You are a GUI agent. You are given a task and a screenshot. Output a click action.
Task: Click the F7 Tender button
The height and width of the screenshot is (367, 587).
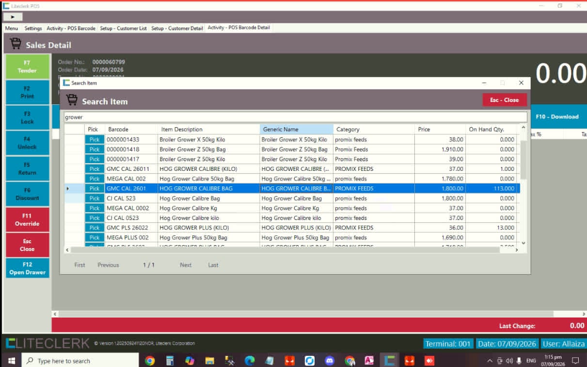click(27, 67)
